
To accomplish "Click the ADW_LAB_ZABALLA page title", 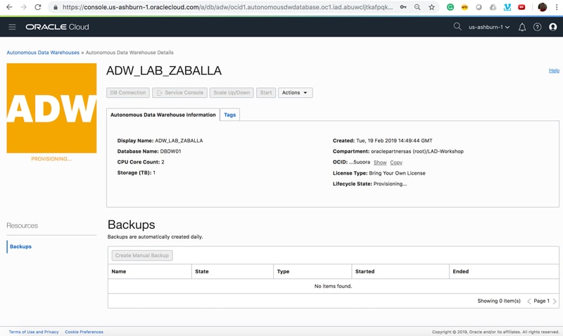I will coord(164,70).
